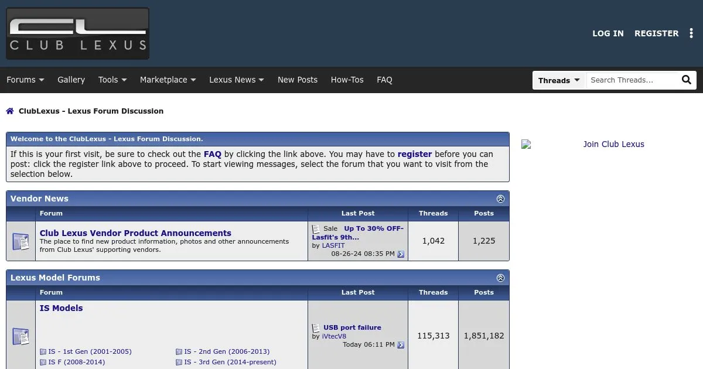Click the 1,225 posts count
Image resolution: width=703 pixels, height=369 pixels.
pos(484,241)
